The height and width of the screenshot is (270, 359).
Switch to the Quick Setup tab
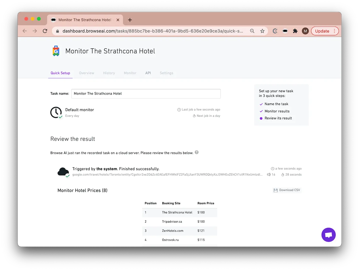click(60, 73)
